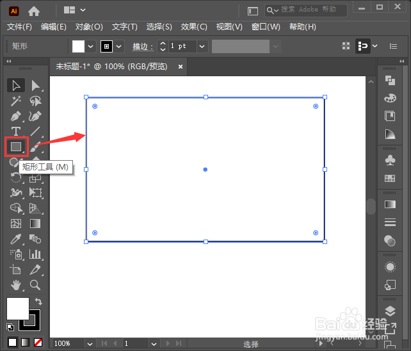Click the fill color swatch in control bar
The height and width of the screenshot is (351, 411).
point(78,46)
